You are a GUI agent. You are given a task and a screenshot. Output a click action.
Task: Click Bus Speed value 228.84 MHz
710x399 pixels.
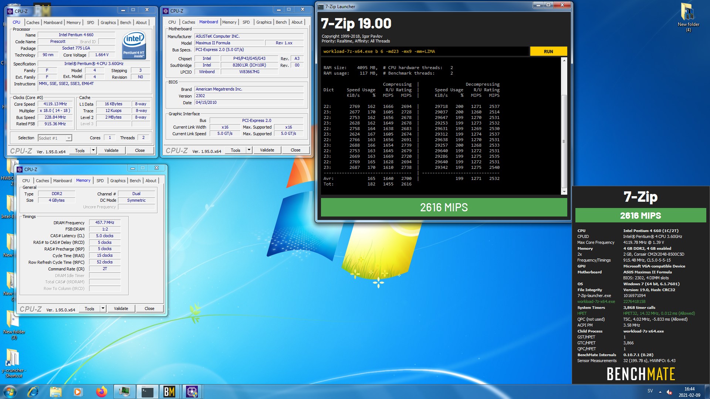55,117
